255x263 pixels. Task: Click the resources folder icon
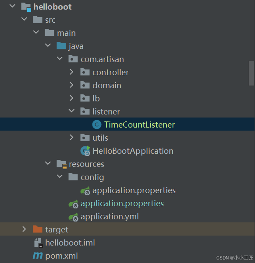pos(62,164)
